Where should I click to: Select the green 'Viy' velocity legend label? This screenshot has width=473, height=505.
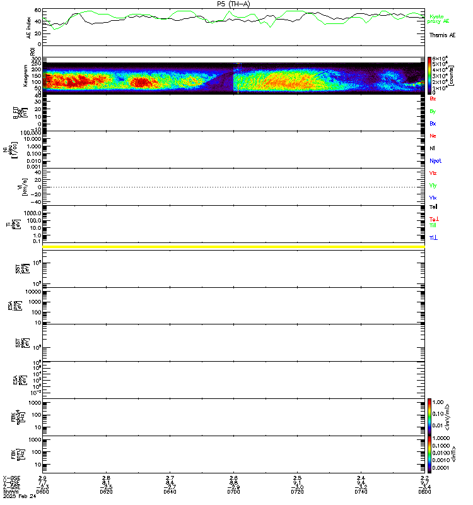click(x=433, y=186)
